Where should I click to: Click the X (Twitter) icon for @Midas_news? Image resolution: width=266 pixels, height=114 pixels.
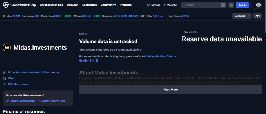coord(4,84)
